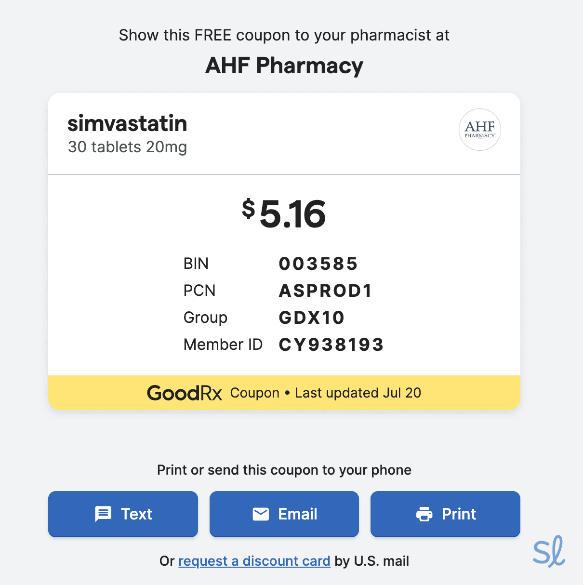Click the GoodRx logo in yellow banner
Viewport: 583px width, 585px height.
pyautogui.click(x=185, y=393)
